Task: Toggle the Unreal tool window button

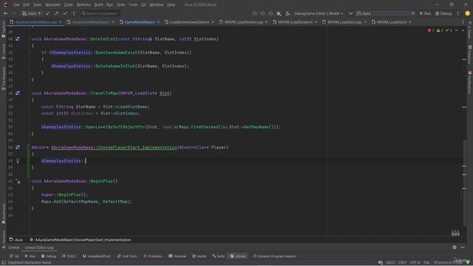Action: click(238, 256)
